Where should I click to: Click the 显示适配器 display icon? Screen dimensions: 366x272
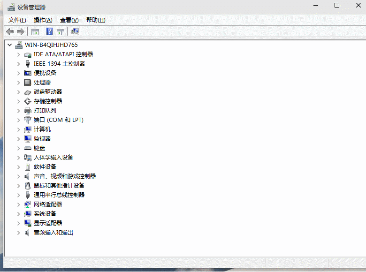(28, 223)
